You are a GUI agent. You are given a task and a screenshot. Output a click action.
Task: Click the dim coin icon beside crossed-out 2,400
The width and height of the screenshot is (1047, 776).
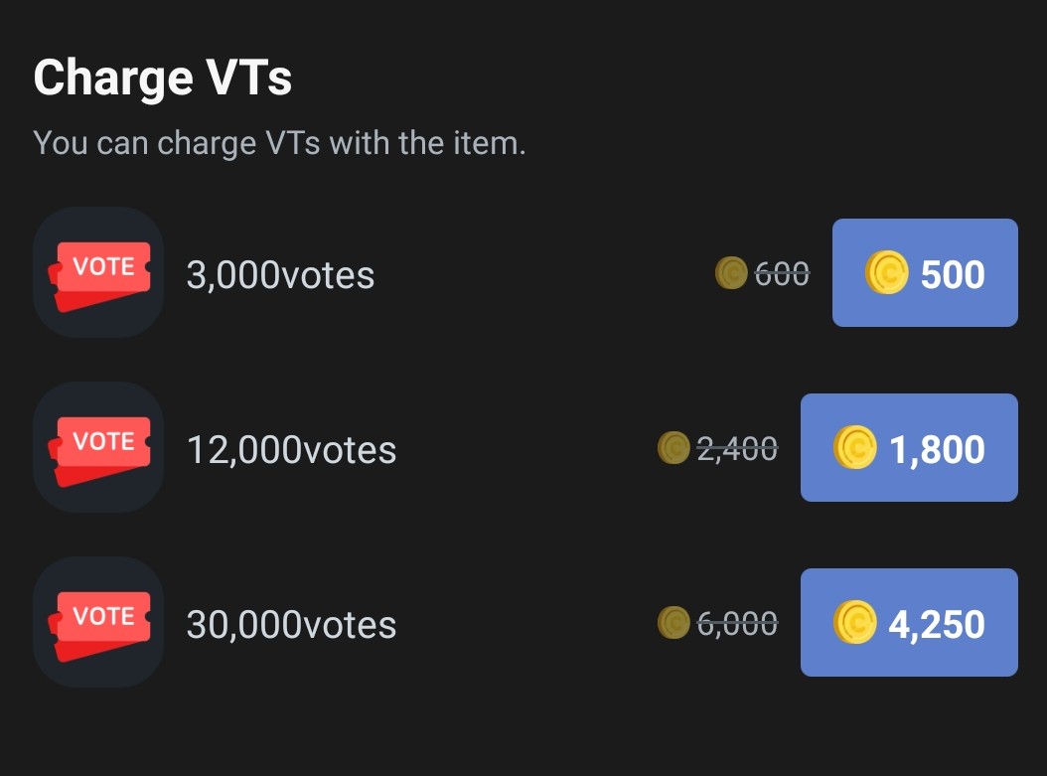[673, 448]
